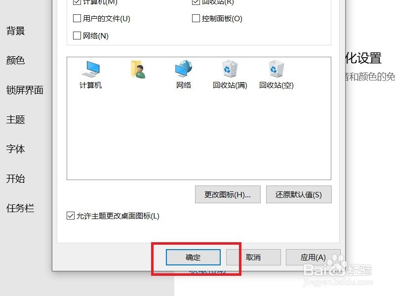395x296 pixels.
Task: Uncheck 允许主题更改桌面图标(L) option
Action: tap(71, 216)
